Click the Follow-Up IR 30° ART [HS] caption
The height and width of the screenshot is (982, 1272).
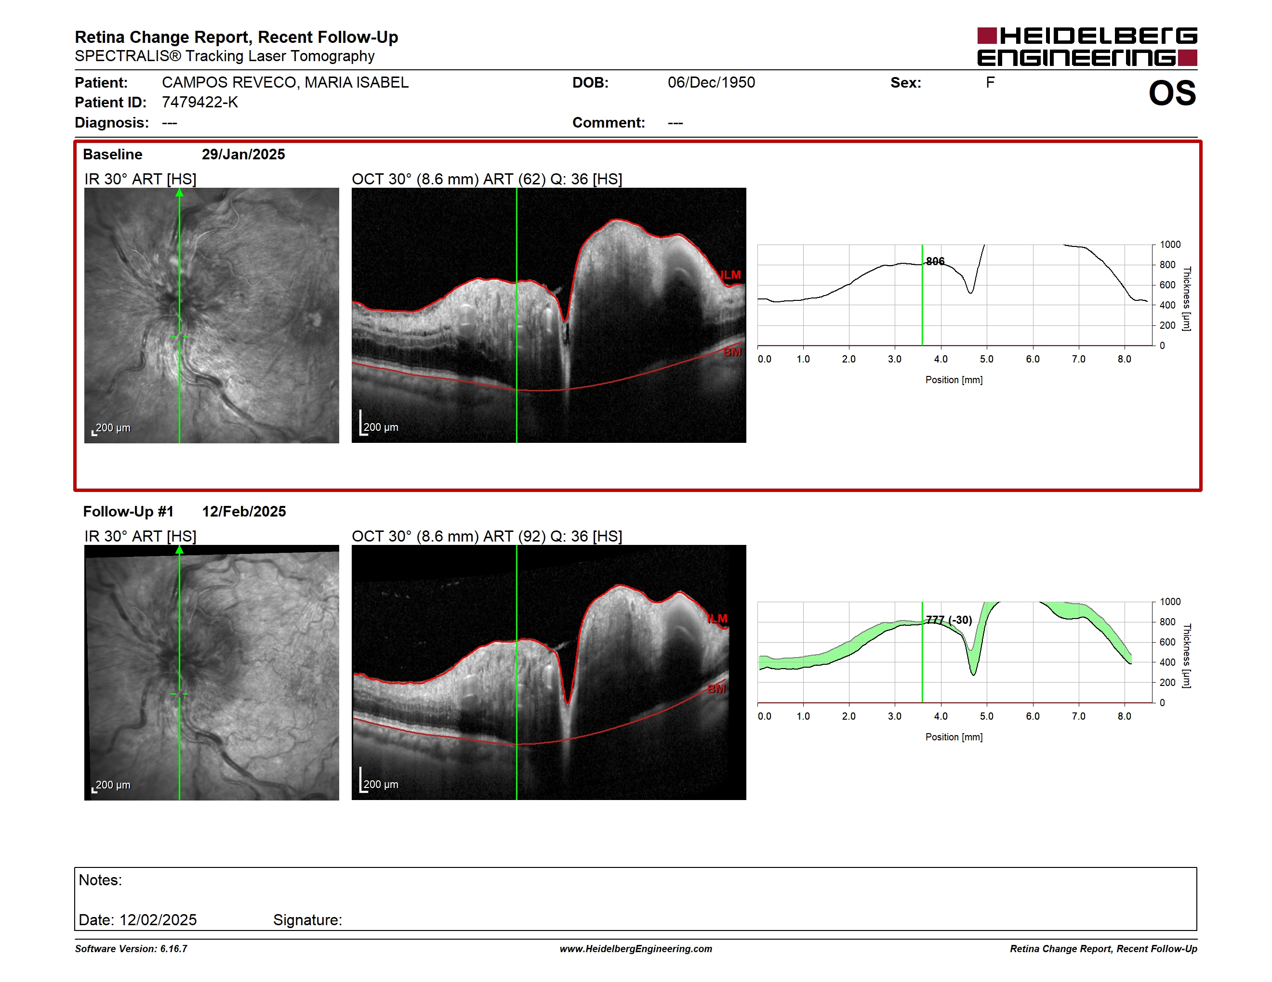tap(140, 536)
